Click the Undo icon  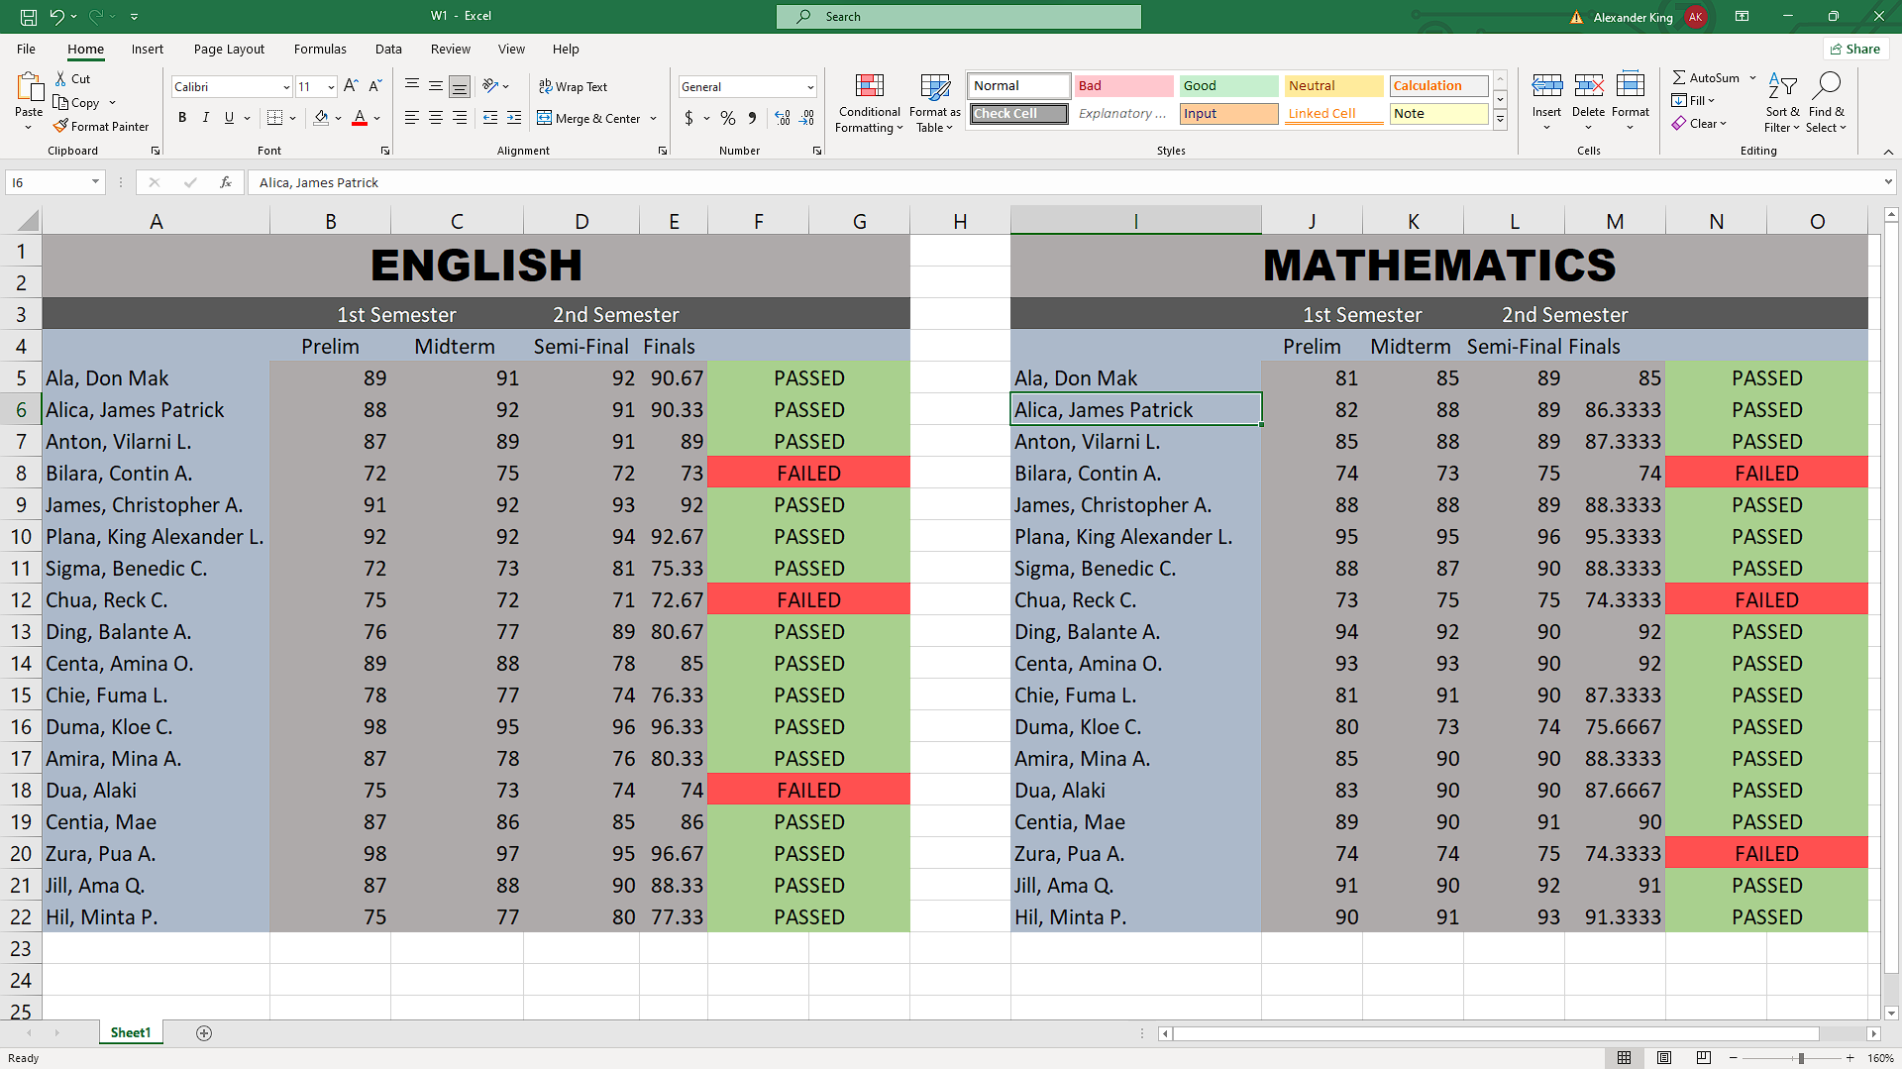[57, 17]
